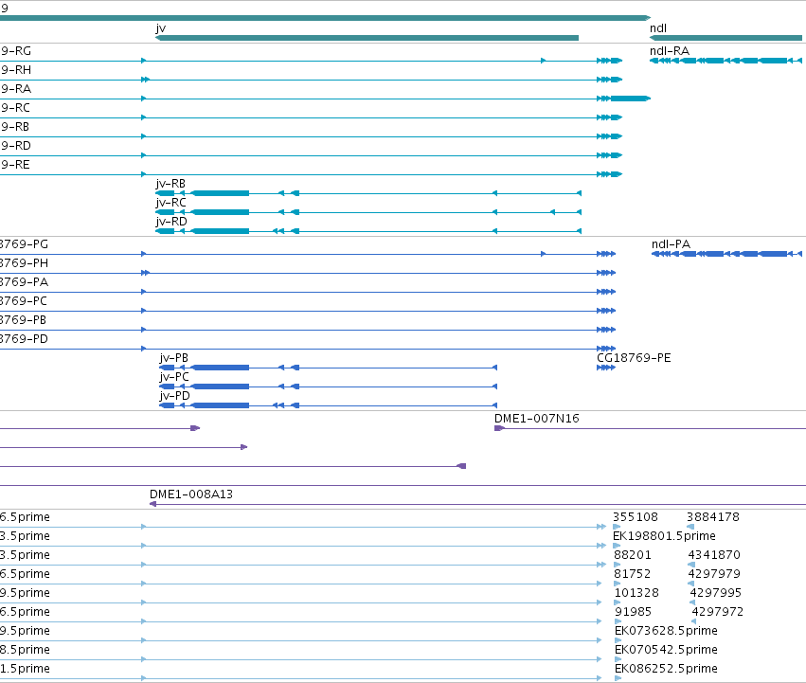The height and width of the screenshot is (683, 806).
Task: Select the DME1-008A13 clone label
Action: (x=191, y=494)
